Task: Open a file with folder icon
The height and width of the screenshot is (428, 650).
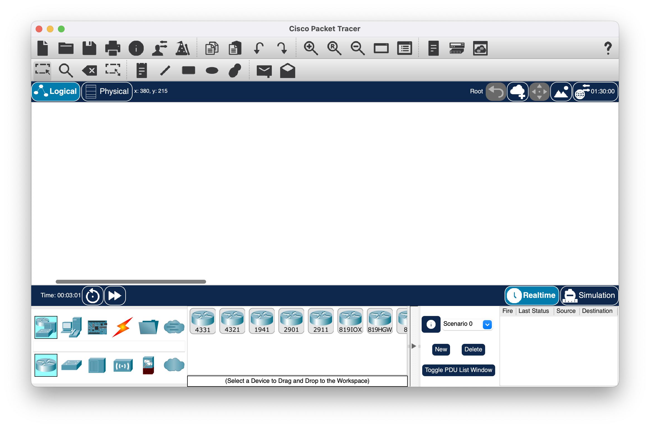Action: 66,48
